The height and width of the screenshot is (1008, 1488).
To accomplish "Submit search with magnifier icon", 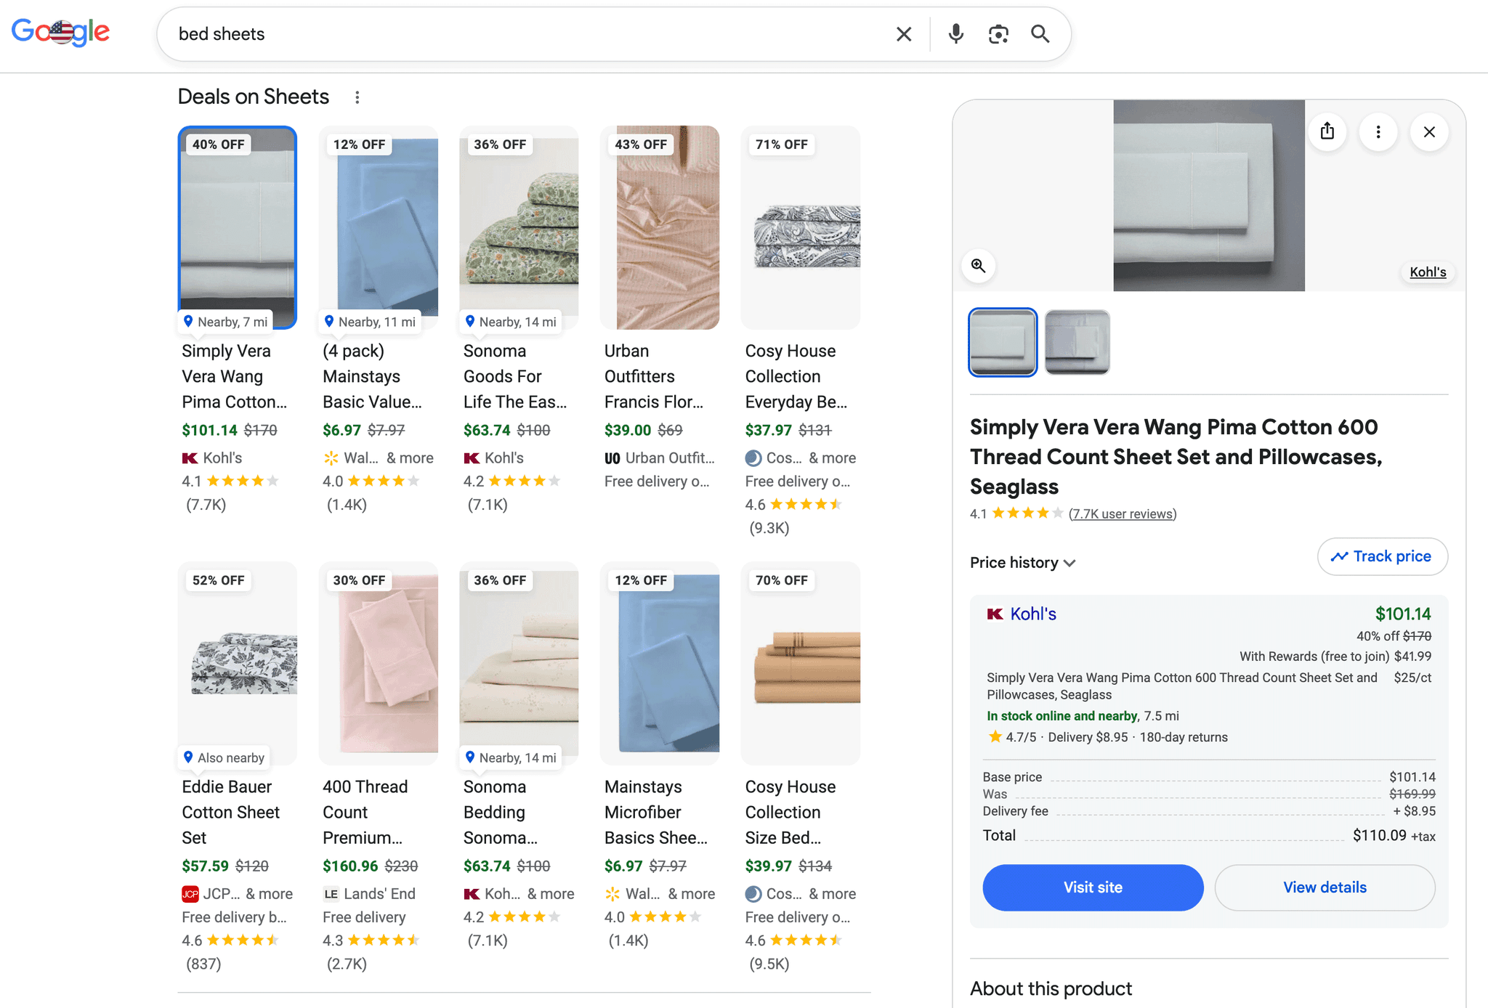I will click(1040, 34).
